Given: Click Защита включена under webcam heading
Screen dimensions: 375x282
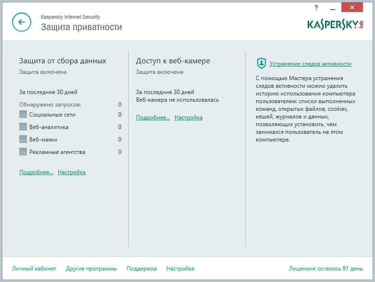Looking at the screenshot, I should (160, 72).
